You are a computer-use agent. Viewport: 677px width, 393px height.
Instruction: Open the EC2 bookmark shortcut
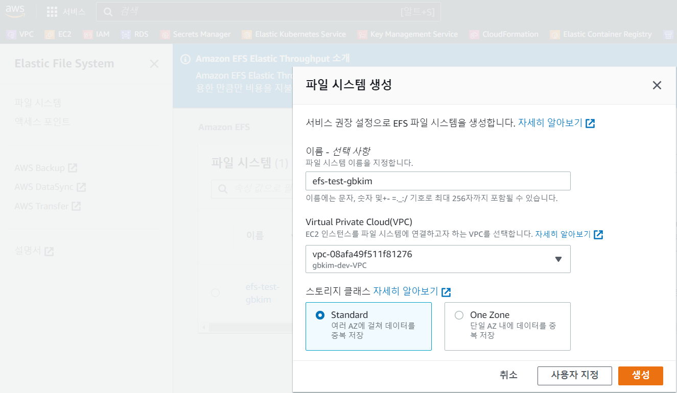(58, 34)
